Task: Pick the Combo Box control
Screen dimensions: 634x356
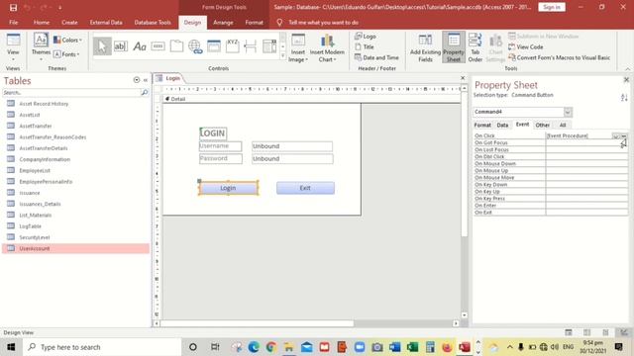Action: (269, 46)
